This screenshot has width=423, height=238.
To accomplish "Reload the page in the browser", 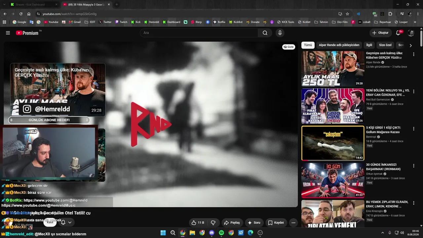I will point(21,14).
